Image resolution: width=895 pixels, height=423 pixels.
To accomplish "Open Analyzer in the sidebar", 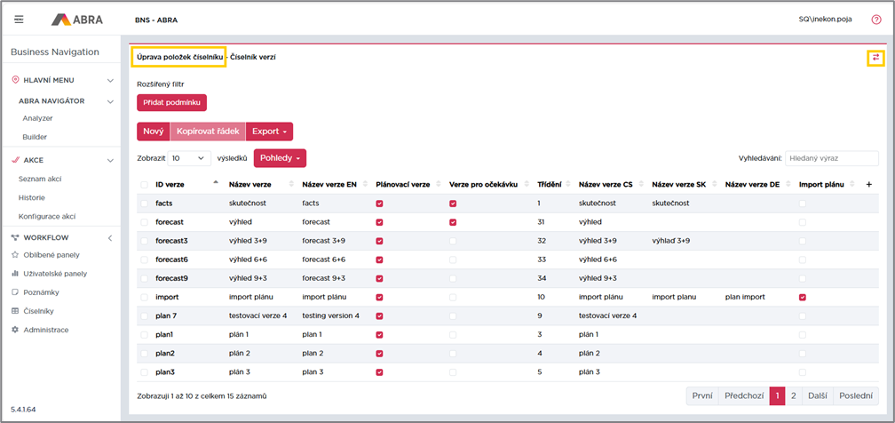I will tap(37, 118).
